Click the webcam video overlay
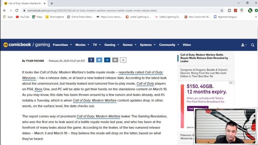 click(x=225, y=126)
